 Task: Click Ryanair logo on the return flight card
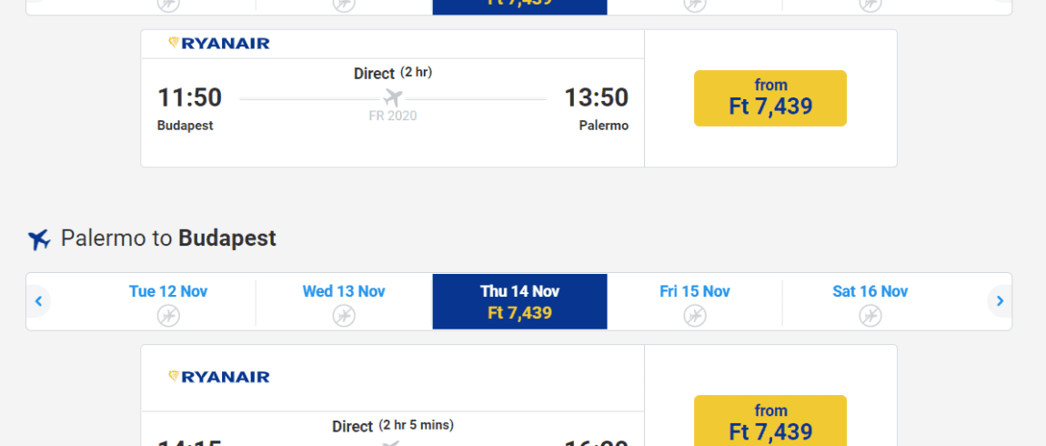tap(219, 377)
